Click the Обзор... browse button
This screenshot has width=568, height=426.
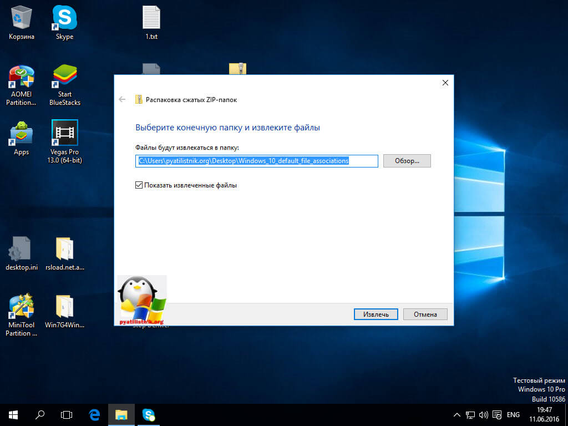point(407,161)
